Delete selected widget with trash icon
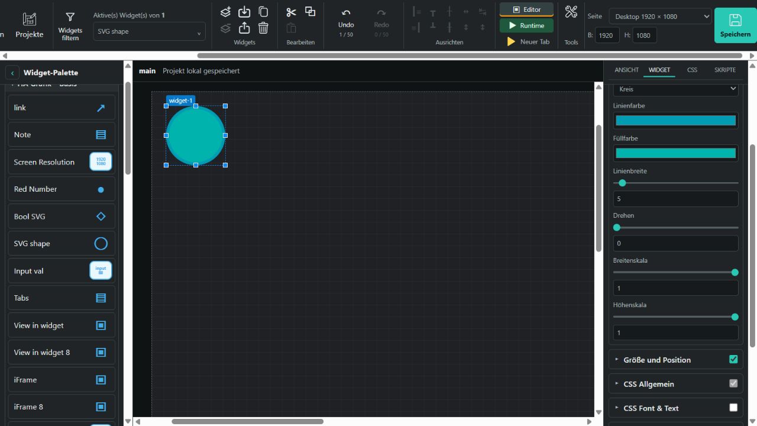Screen dimensions: 757x426 [263, 28]
